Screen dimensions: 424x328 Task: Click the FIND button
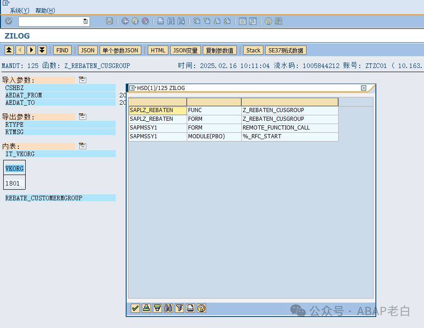click(62, 51)
